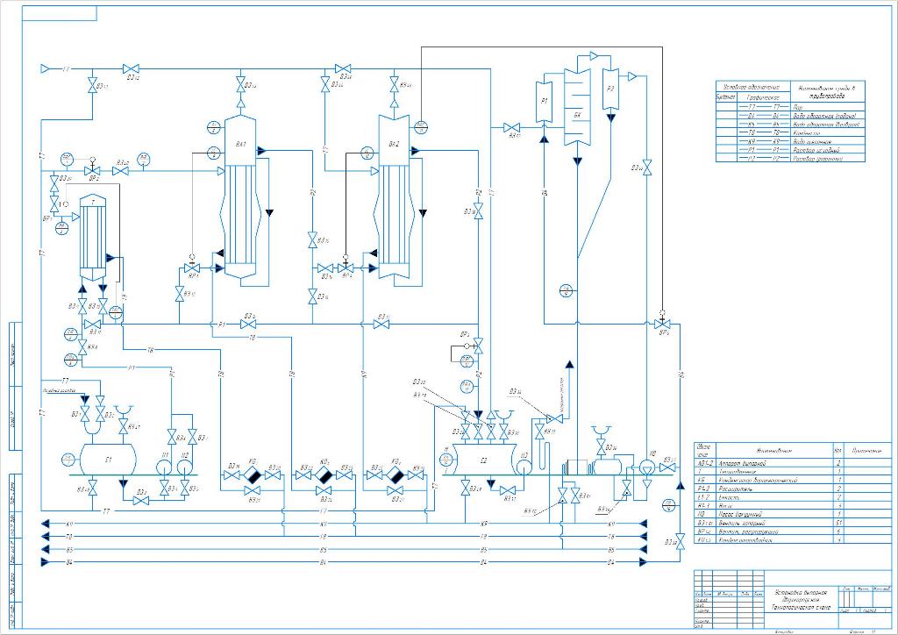Click the 'Технологическая схема' title block text
The height and width of the screenshot is (635, 898).
click(802, 606)
